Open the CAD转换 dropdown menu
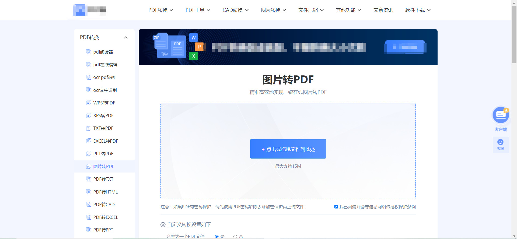Screen dimensions: 517x239 [236, 10]
